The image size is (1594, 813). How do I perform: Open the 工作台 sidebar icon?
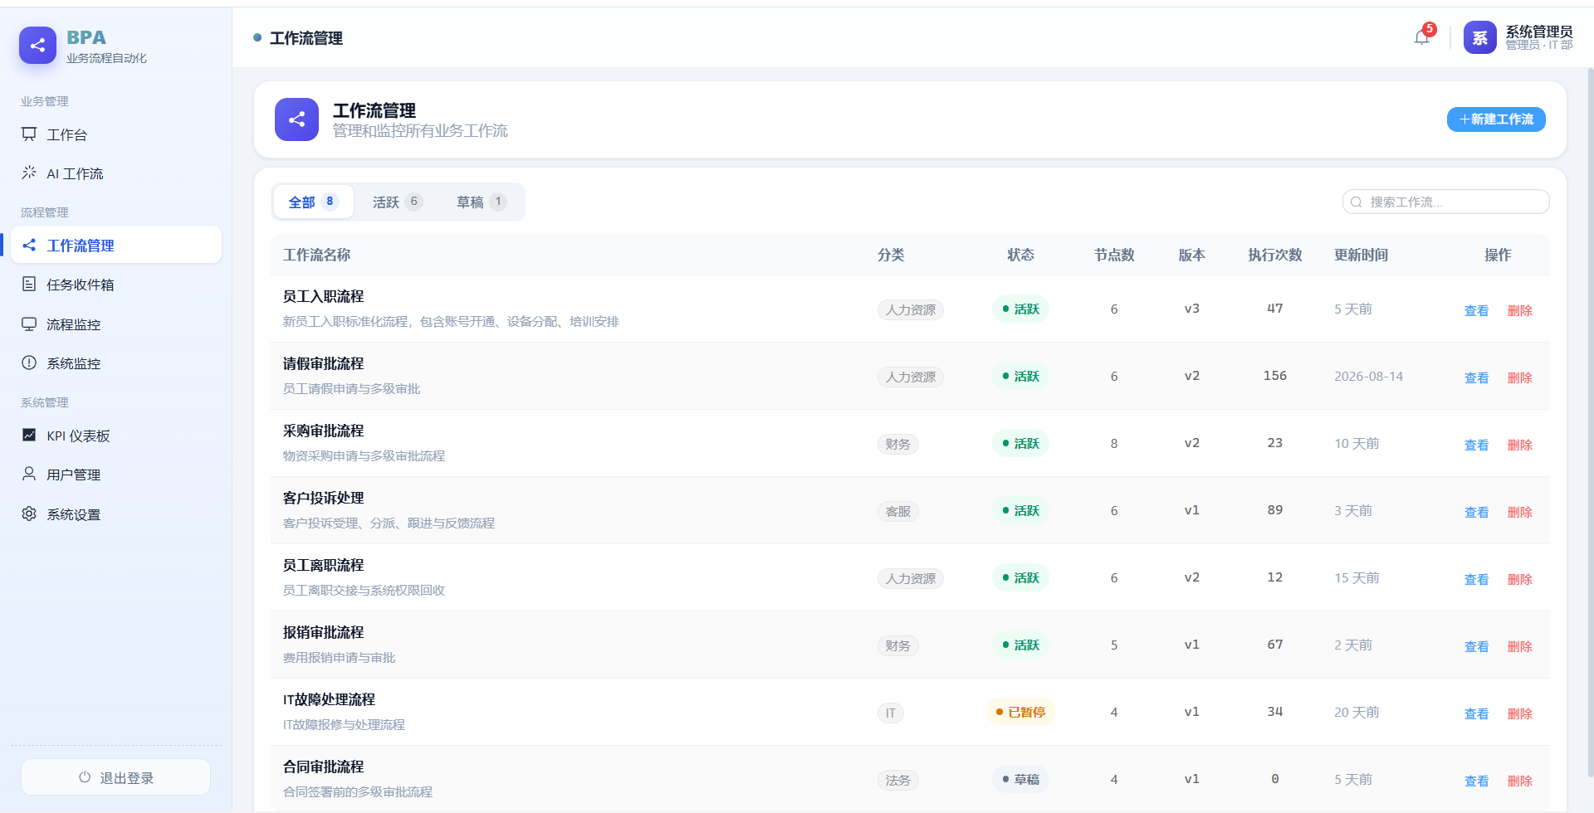click(x=29, y=134)
